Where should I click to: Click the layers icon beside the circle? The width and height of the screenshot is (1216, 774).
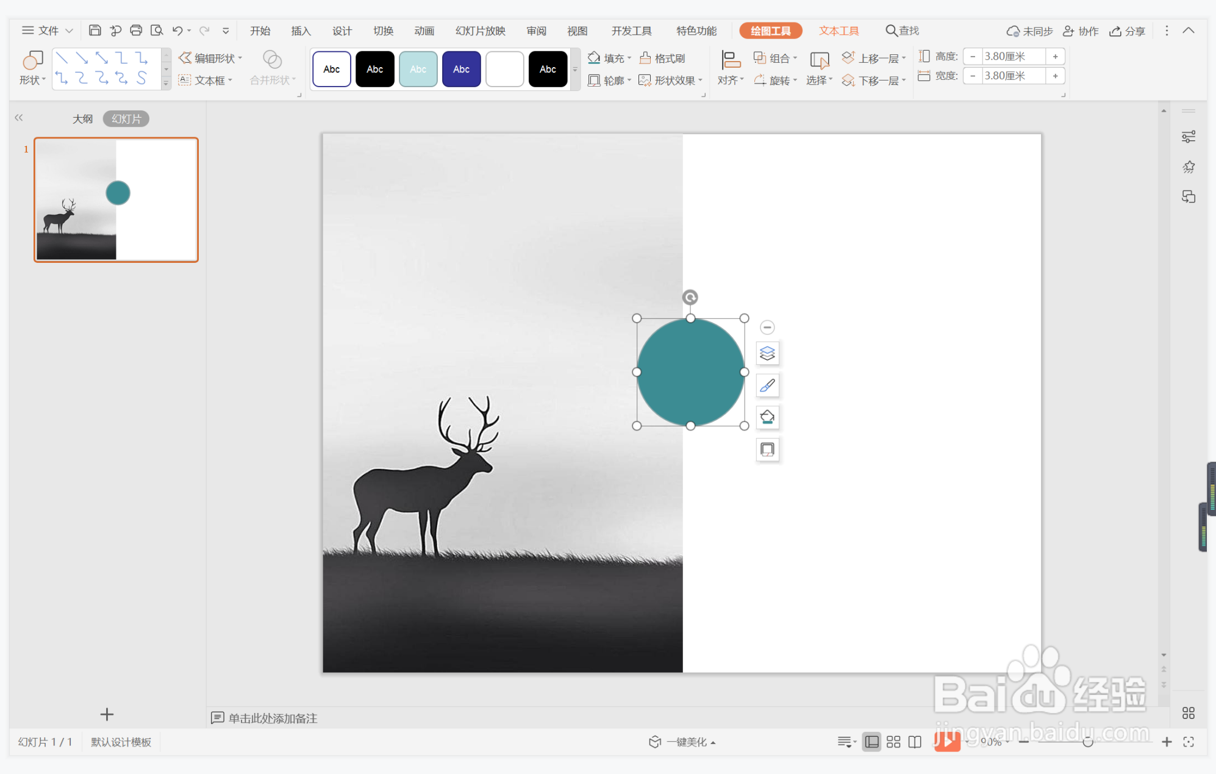[x=767, y=353]
